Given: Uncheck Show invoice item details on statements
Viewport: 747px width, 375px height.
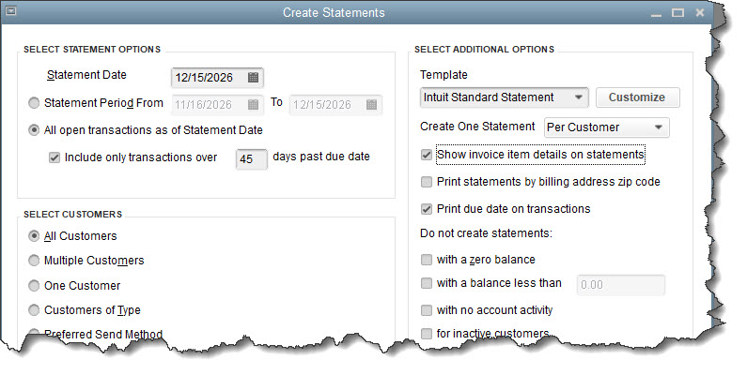Looking at the screenshot, I should click(x=428, y=154).
